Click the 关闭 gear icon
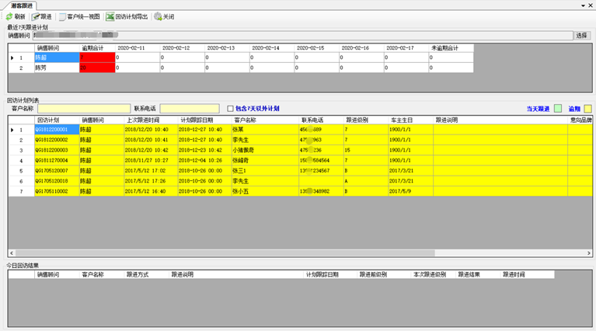 pos(158,16)
